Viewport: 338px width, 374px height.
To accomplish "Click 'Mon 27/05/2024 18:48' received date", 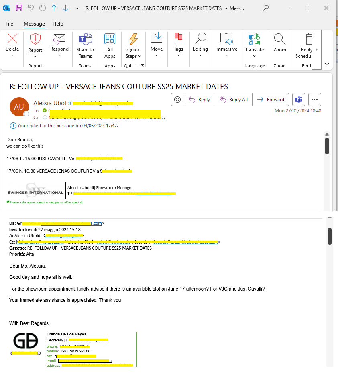I will [298, 111].
